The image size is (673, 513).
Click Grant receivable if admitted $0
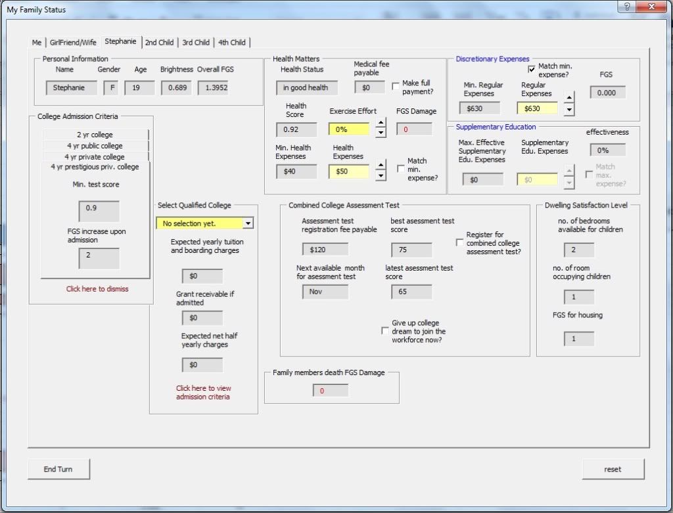click(202, 318)
